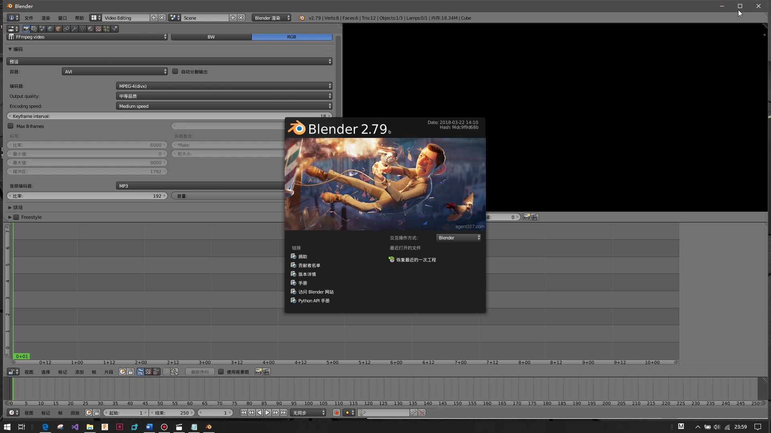Screen dimensions: 771x433
Task: Open the 编码器 MPEG-4(divx) dropdown
Action: coord(224,86)
